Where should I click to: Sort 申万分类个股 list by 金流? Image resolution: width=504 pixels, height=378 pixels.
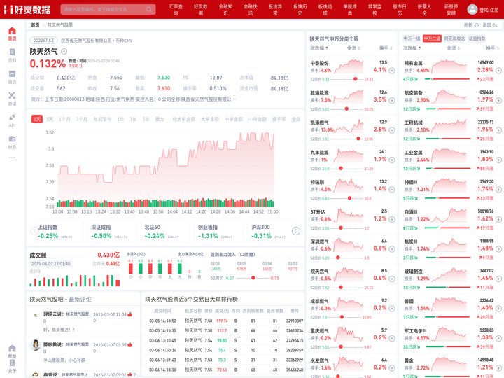click(353, 48)
